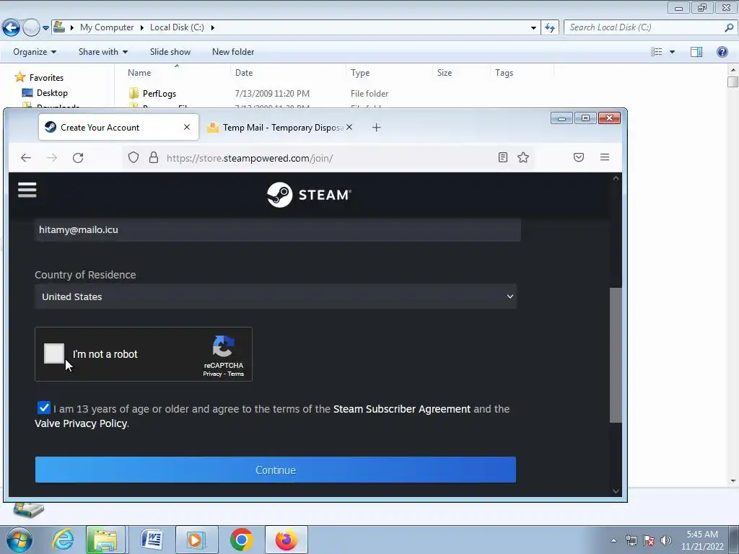Click the volume speaker tray icon
The height and width of the screenshot is (554, 739).
tap(666, 540)
